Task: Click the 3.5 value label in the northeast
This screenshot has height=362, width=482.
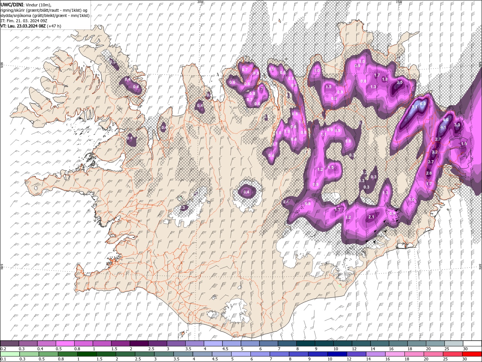Action: coord(400,82)
